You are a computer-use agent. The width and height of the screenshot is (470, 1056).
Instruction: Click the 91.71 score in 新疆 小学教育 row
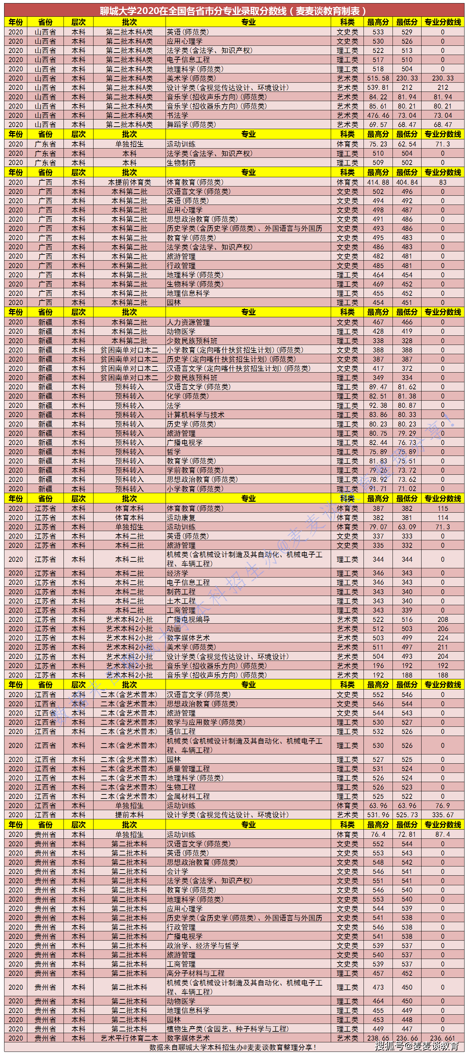click(378, 489)
